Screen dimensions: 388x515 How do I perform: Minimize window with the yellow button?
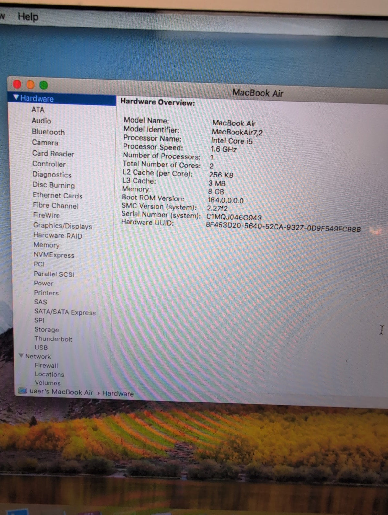coord(30,85)
